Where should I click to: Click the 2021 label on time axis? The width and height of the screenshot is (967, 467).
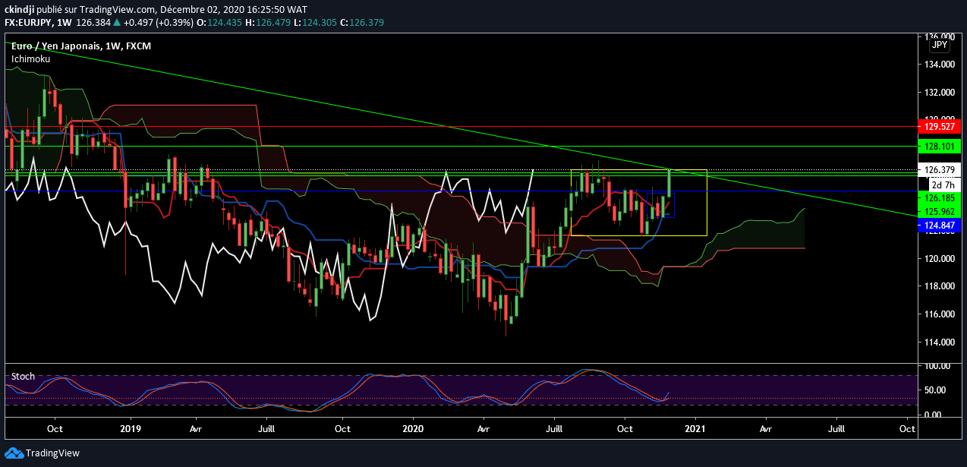click(x=695, y=428)
